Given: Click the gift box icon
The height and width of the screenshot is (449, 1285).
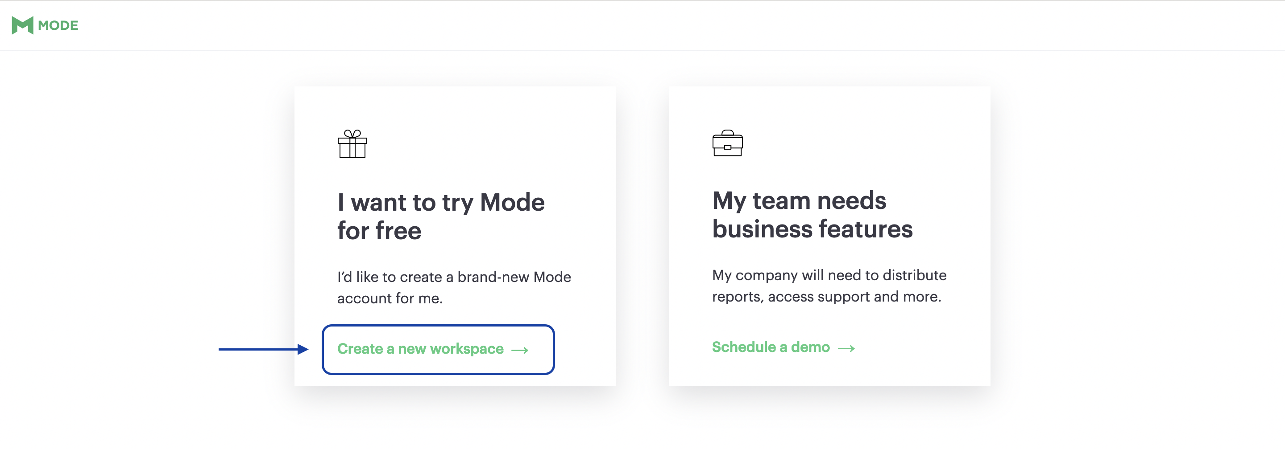Looking at the screenshot, I should tap(352, 144).
